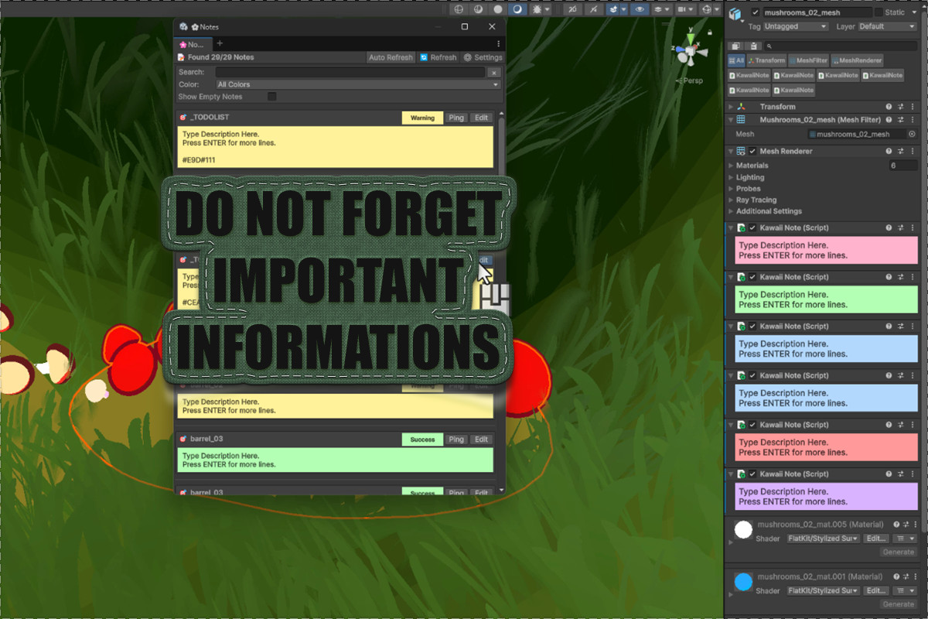This screenshot has height=619, width=928.
Task: Edit the mushrooms_02_mesh name field
Action: point(816,12)
